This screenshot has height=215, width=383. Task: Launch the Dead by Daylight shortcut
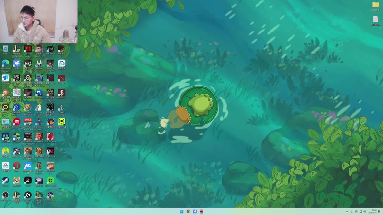[x=39, y=181]
